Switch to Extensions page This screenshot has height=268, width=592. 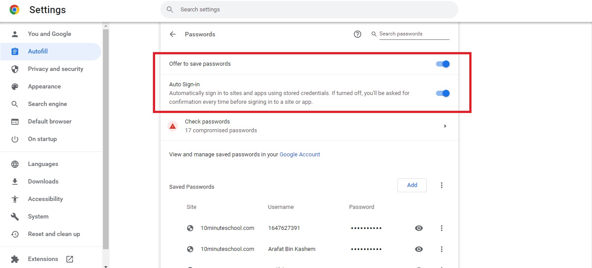tap(43, 259)
